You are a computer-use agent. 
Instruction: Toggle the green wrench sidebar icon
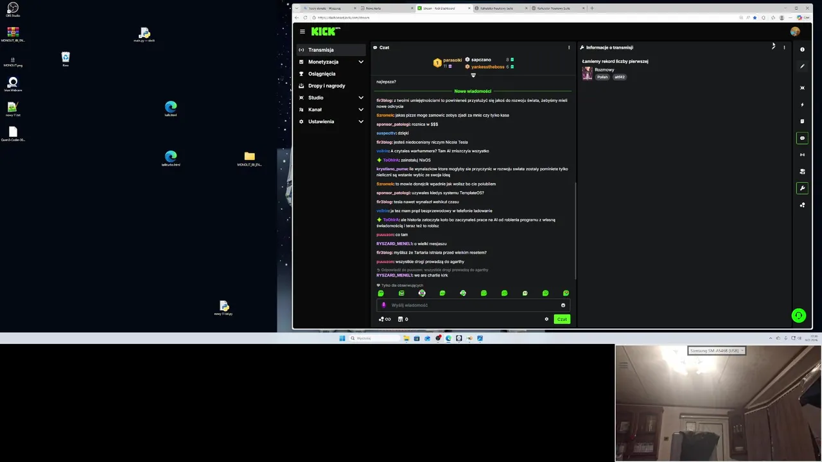[x=802, y=188]
